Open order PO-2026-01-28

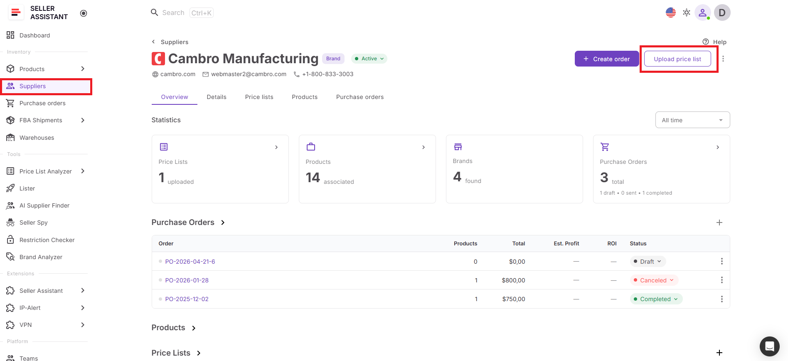point(187,280)
